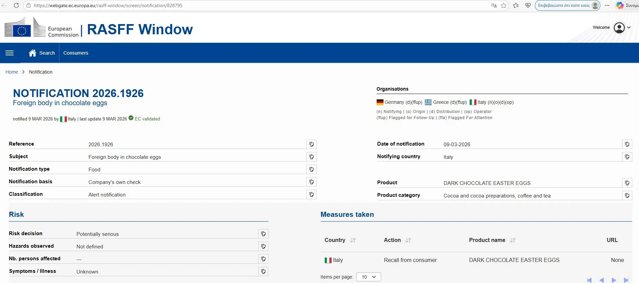Click the browser favorites star icon
Viewport: 639px width, 283px height.
point(504,5)
